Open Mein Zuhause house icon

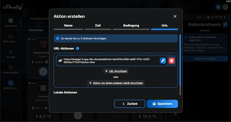pos(11,36)
